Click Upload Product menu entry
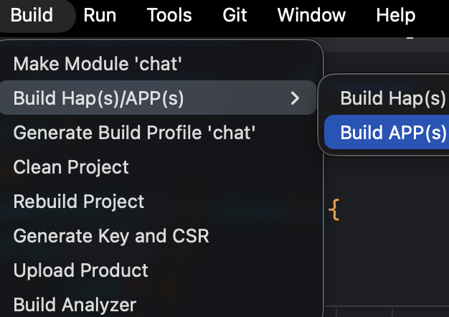 point(81,270)
